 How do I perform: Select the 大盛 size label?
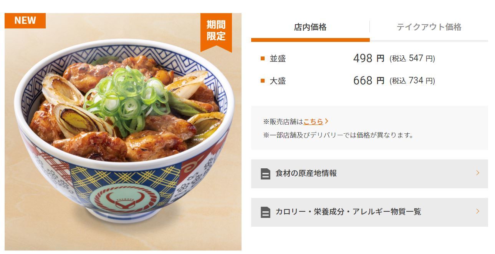tap(278, 81)
